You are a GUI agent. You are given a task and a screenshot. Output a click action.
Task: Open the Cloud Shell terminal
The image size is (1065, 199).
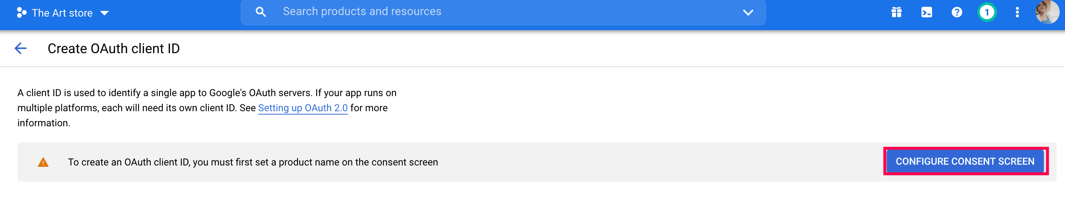click(x=926, y=12)
